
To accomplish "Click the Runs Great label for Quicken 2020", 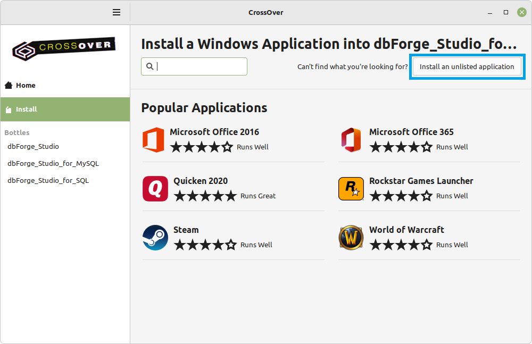I will coord(258,196).
